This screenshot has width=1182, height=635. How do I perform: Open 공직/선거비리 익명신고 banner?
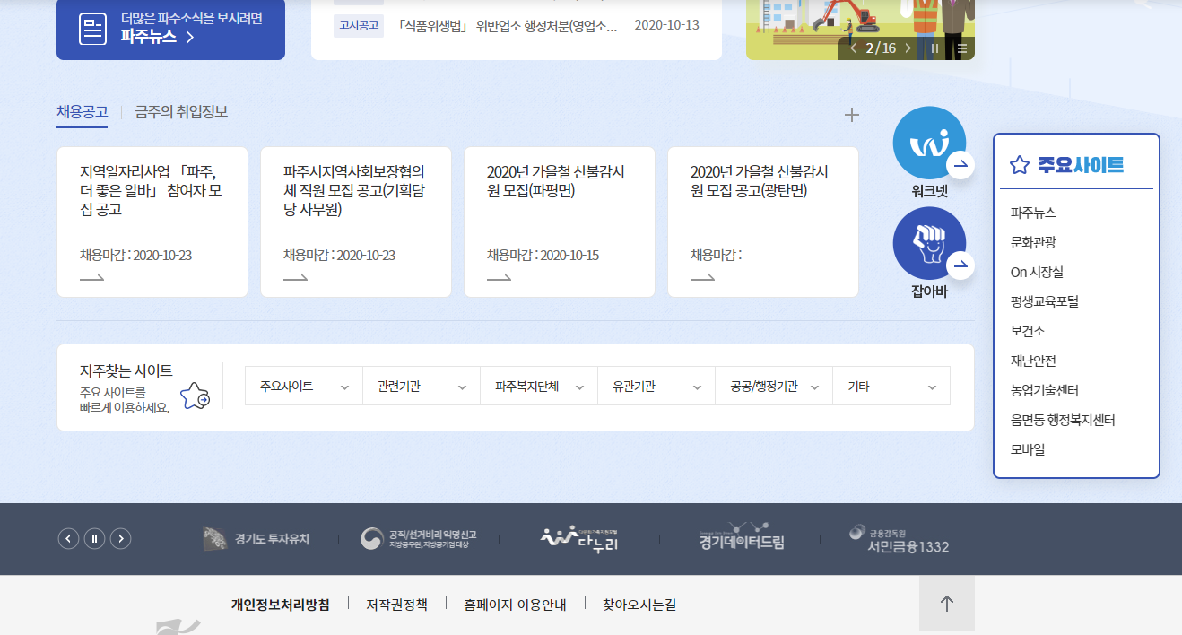click(x=418, y=538)
